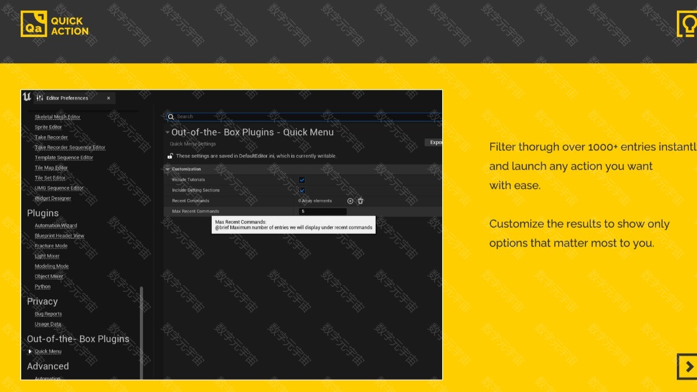Go to next slide with arrow button

[x=688, y=366]
